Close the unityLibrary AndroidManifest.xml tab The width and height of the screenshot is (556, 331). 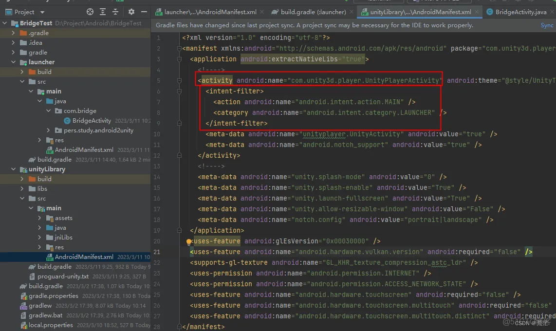pyautogui.click(x=477, y=12)
